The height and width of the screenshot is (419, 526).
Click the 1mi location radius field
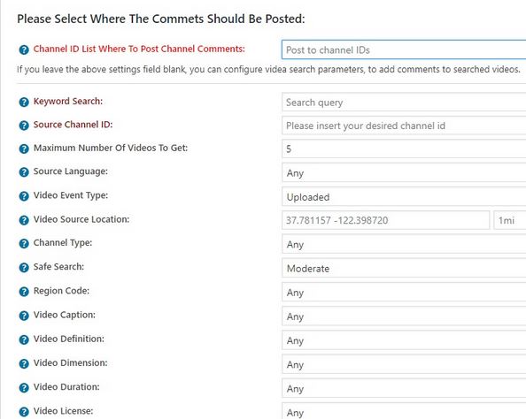510,220
